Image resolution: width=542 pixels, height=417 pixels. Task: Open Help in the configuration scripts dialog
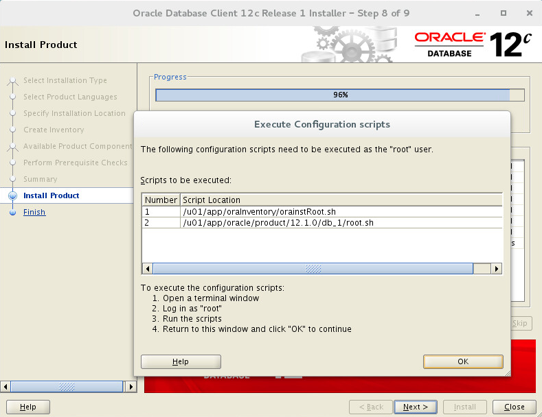[181, 361]
